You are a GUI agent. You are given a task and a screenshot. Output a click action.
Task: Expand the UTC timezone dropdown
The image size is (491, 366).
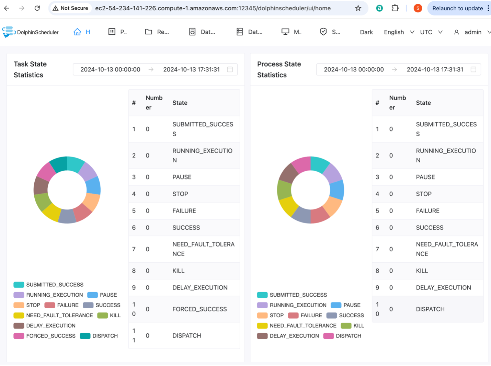(x=431, y=32)
